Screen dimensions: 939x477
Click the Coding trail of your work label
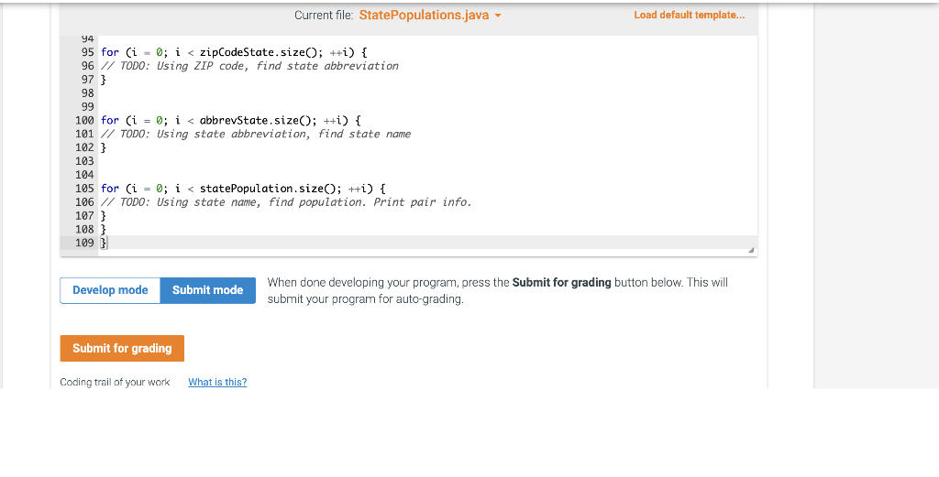tap(115, 382)
